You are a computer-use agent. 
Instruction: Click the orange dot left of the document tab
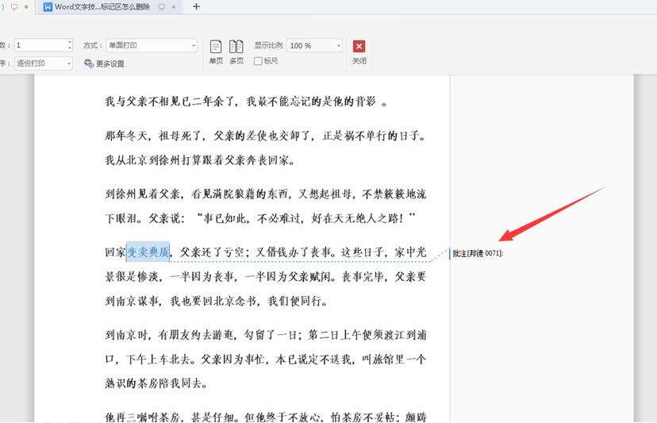26,6
